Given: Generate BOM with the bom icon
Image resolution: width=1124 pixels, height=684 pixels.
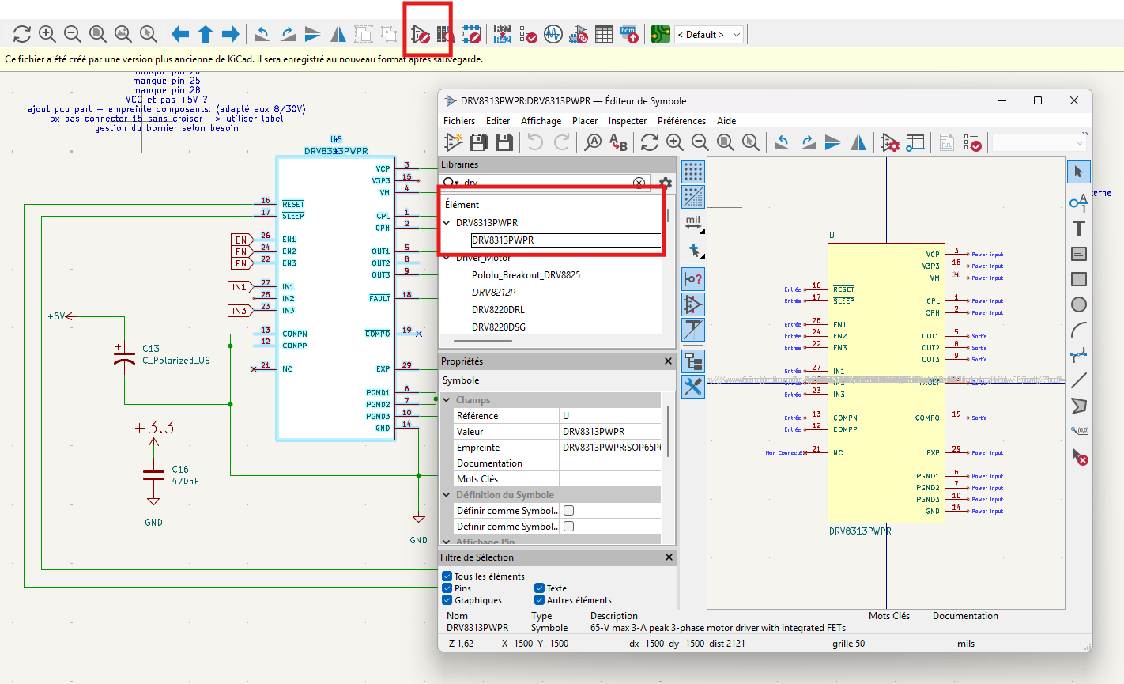Looking at the screenshot, I should coord(629,34).
